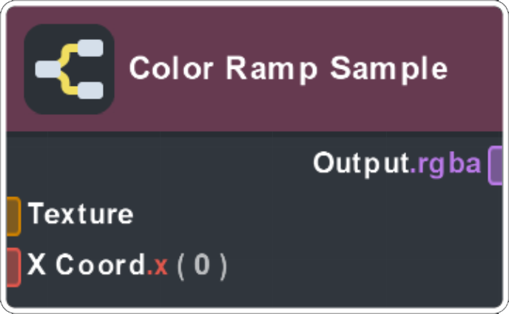Click the Texture input label
This screenshot has width=509, height=314.
click(81, 215)
